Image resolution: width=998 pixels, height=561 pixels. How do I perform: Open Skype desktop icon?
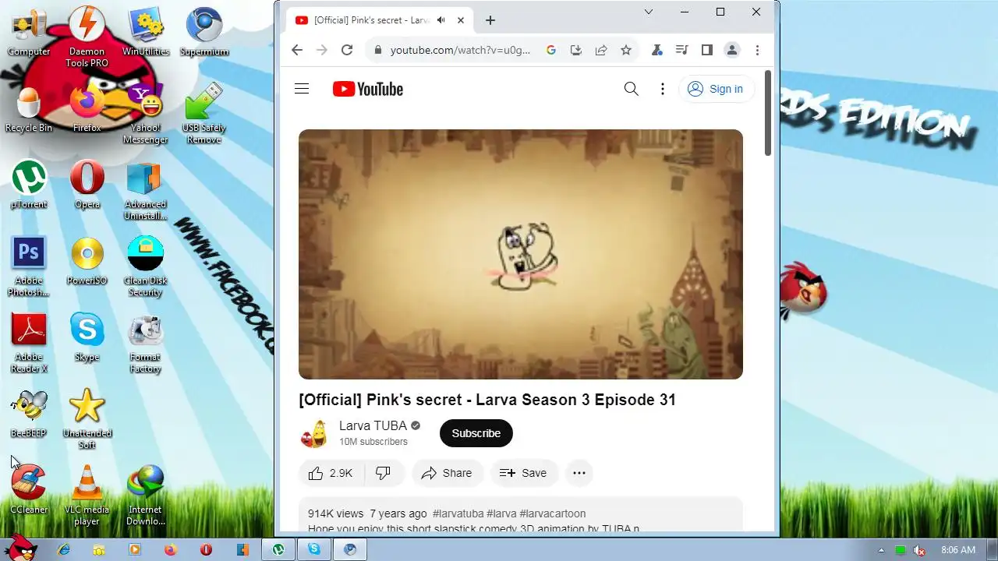(x=87, y=338)
